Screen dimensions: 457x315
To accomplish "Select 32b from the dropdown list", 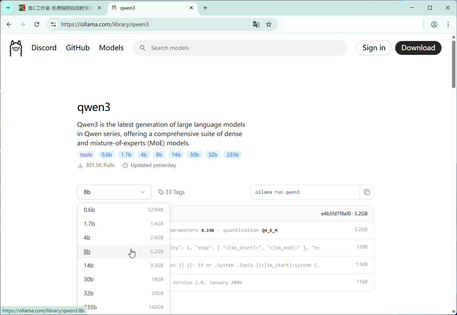I will [124, 293].
